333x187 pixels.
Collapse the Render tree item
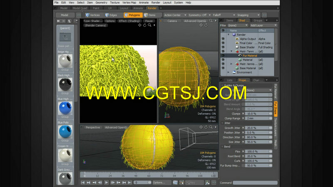point(229,34)
